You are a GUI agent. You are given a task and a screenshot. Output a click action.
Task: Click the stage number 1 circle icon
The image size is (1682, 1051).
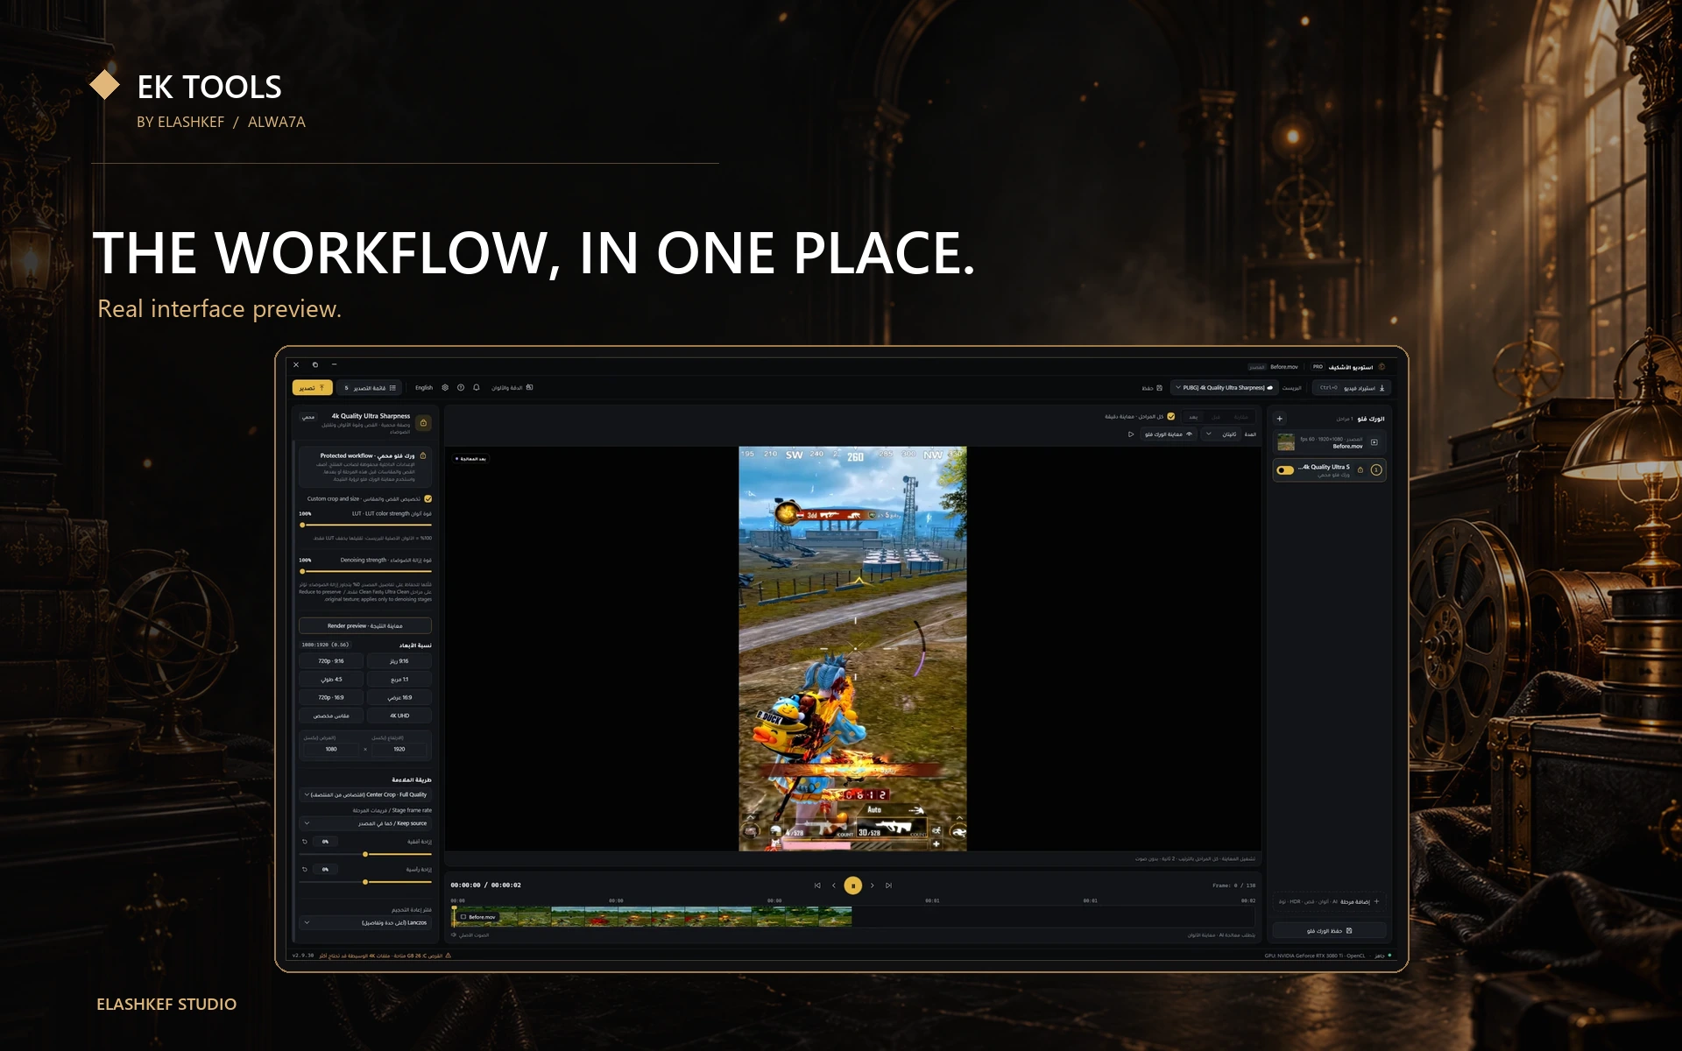(1376, 470)
